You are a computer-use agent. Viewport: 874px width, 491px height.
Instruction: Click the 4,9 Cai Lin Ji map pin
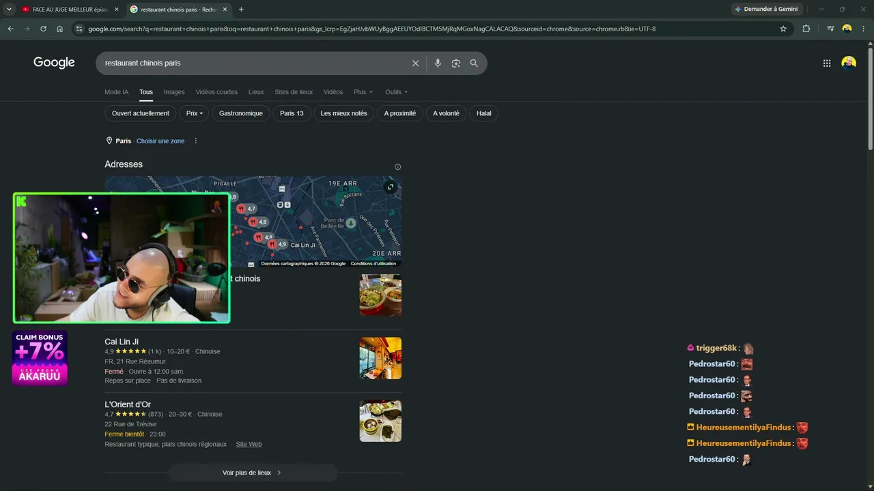[278, 244]
